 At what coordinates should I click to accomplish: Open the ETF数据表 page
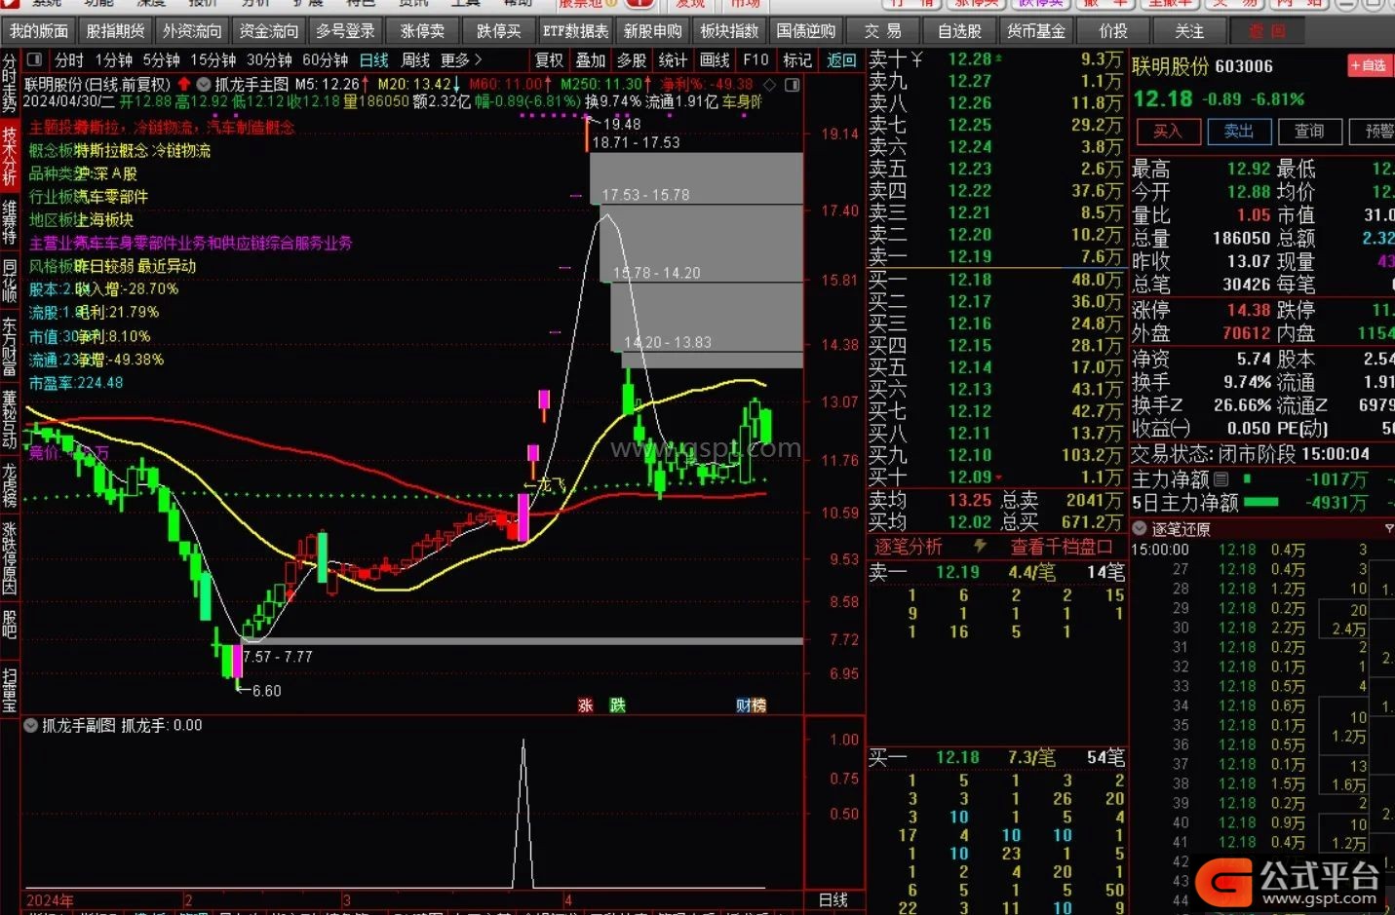[576, 31]
